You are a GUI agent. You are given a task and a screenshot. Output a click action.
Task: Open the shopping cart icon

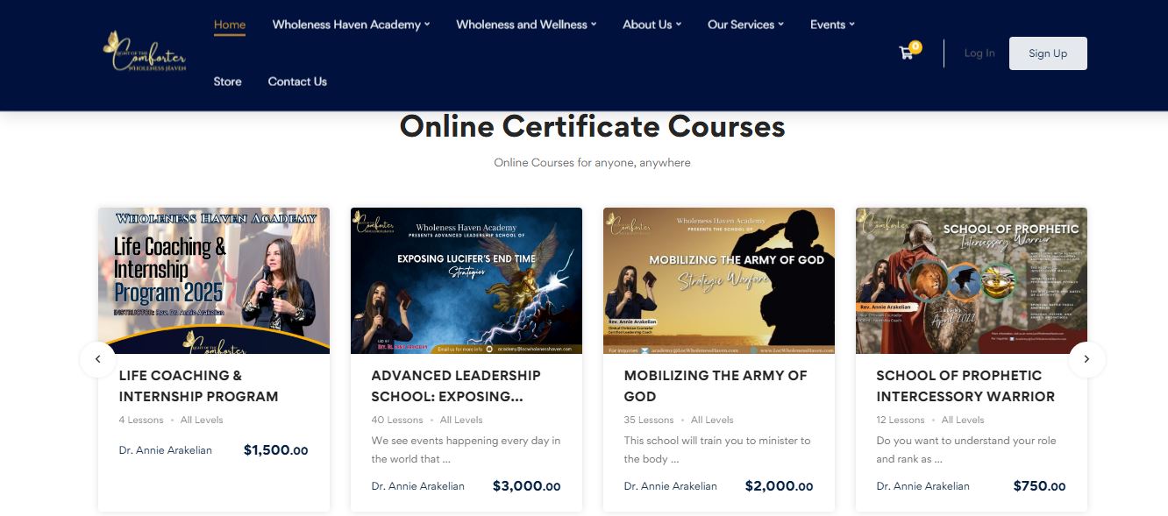(908, 53)
